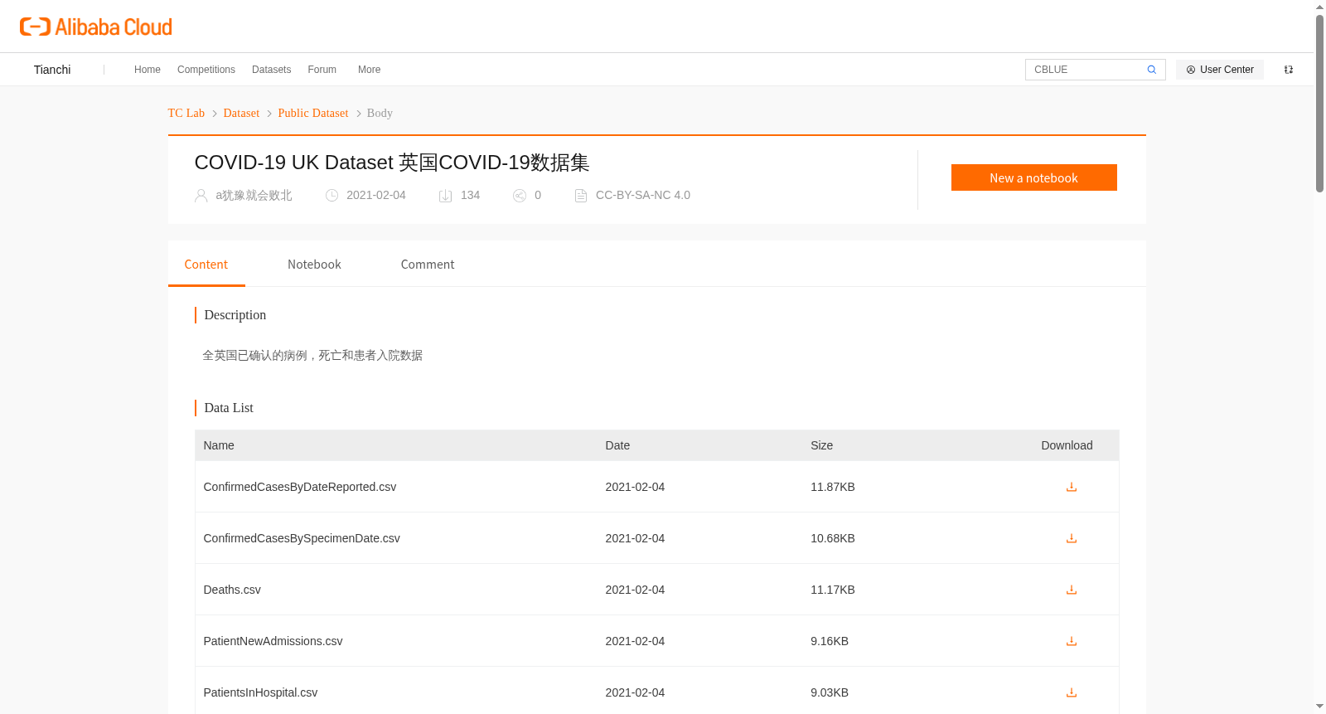Screen dimensions: 1326x714
Task: Click the download count icon beside 134
Action: pyautogui.click(x=445, y=196)
